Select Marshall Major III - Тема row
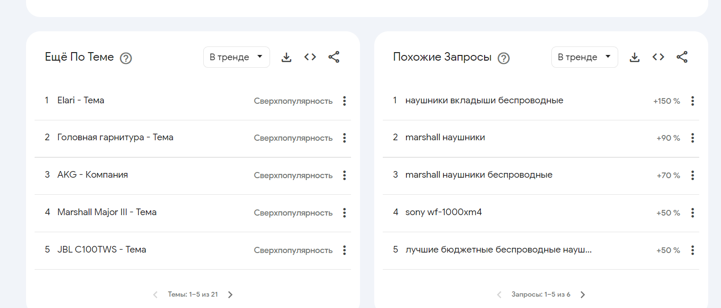The height and width of the screenshot is (308, 721). click(107, 212)
